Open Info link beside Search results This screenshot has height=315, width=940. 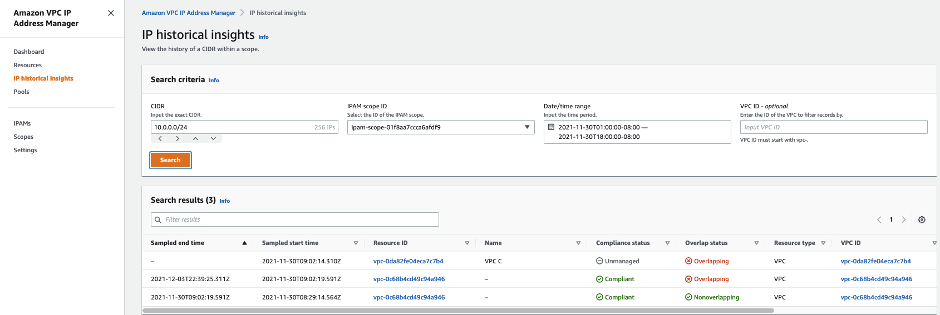[224, 201]
